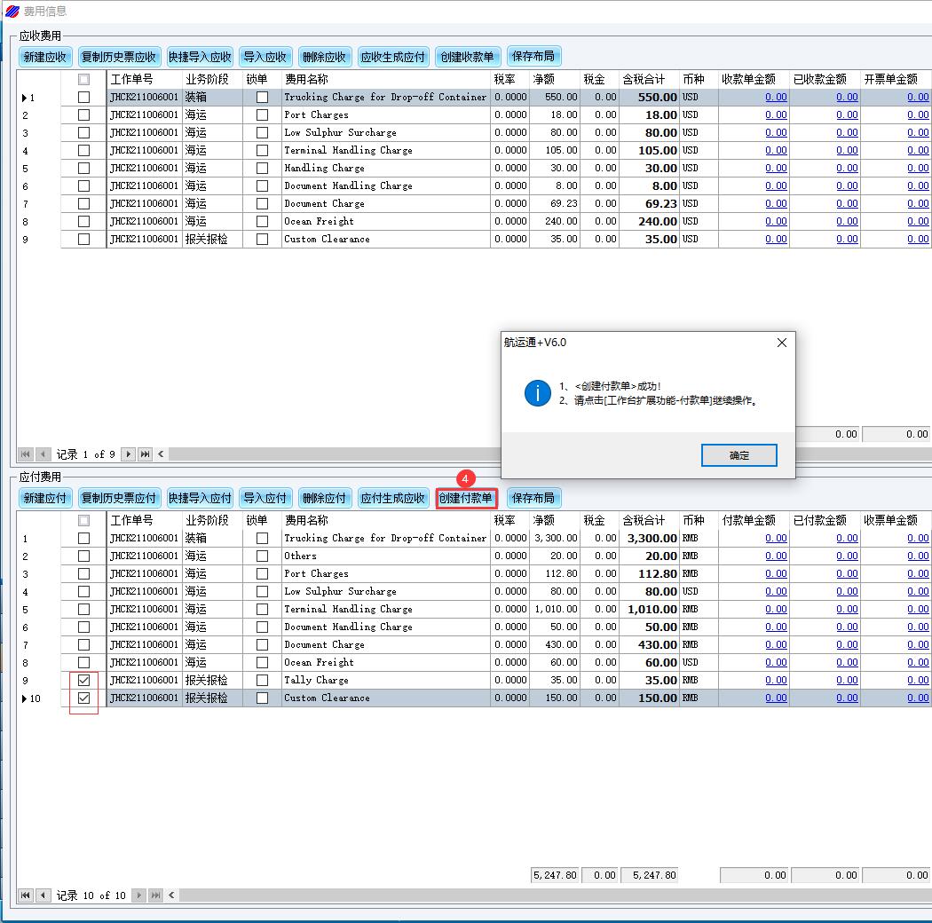
Task: Click 新建应收 toolbar button
Action: [45, 57]
